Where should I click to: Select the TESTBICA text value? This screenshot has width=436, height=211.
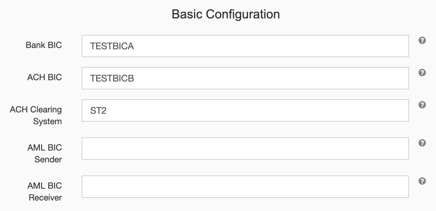click(x=112, y=46)
